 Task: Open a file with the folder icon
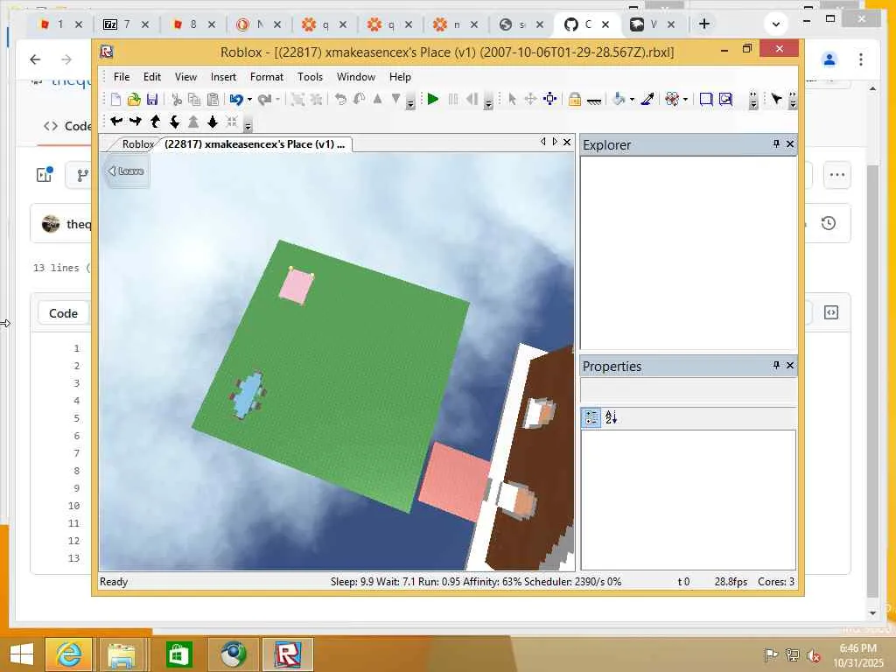(134, 100)
